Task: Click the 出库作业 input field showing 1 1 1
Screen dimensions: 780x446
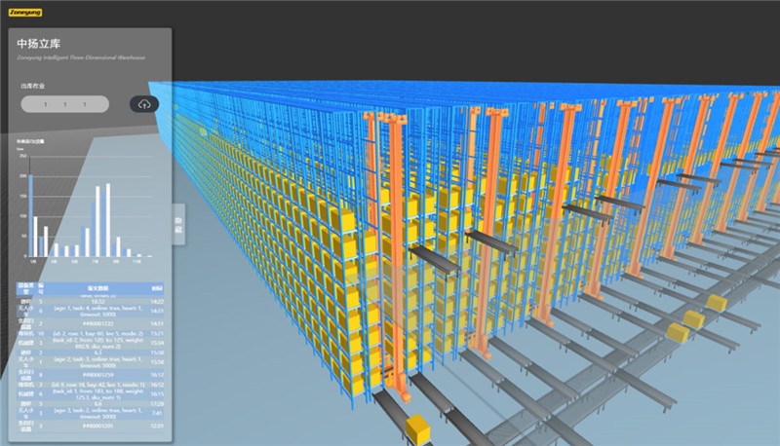Action: tap(67, 104)
